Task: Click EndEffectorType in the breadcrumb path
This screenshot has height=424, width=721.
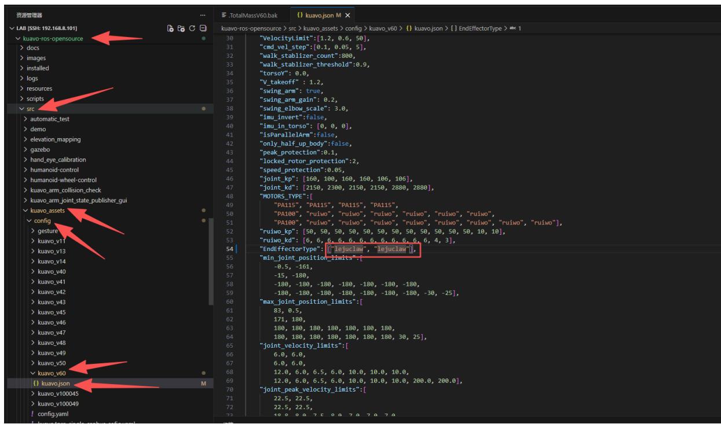Action: click(x=481, y=28)
